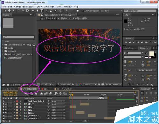Click 镜头一 in composition breadcrumb
The width and height of the screenshot is (159, 124).
point(64,18)
